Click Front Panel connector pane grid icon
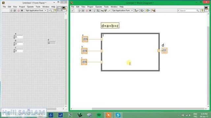 point(59,9)
